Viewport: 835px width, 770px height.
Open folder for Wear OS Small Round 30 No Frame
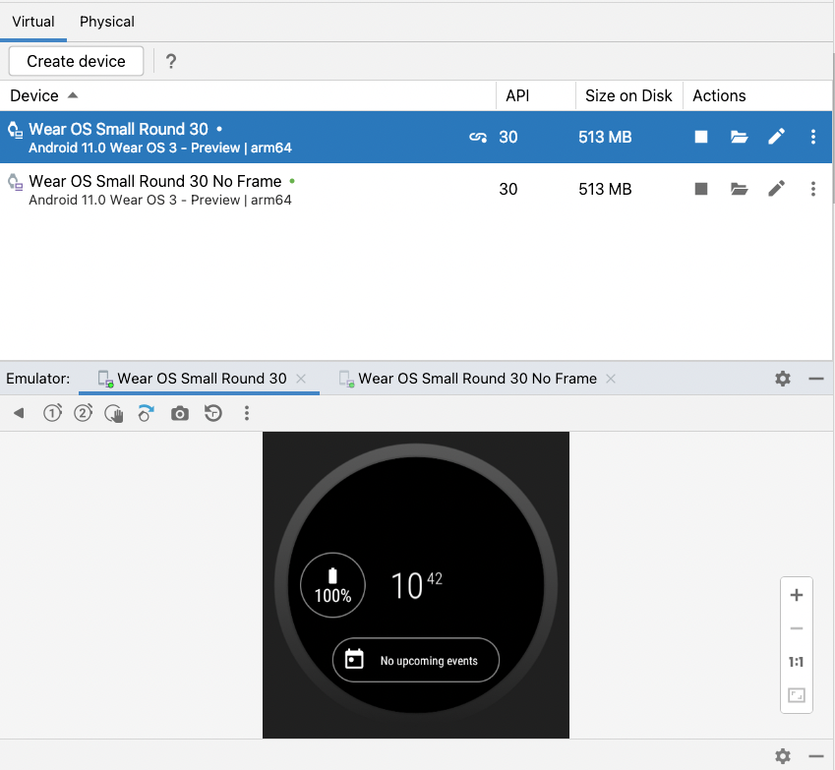[x=740, y=189]
